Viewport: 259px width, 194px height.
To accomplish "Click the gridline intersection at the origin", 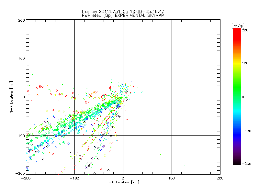I will [123, 97].
